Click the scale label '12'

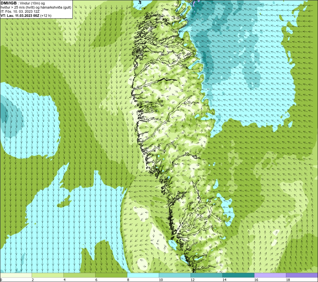[192, 280]
